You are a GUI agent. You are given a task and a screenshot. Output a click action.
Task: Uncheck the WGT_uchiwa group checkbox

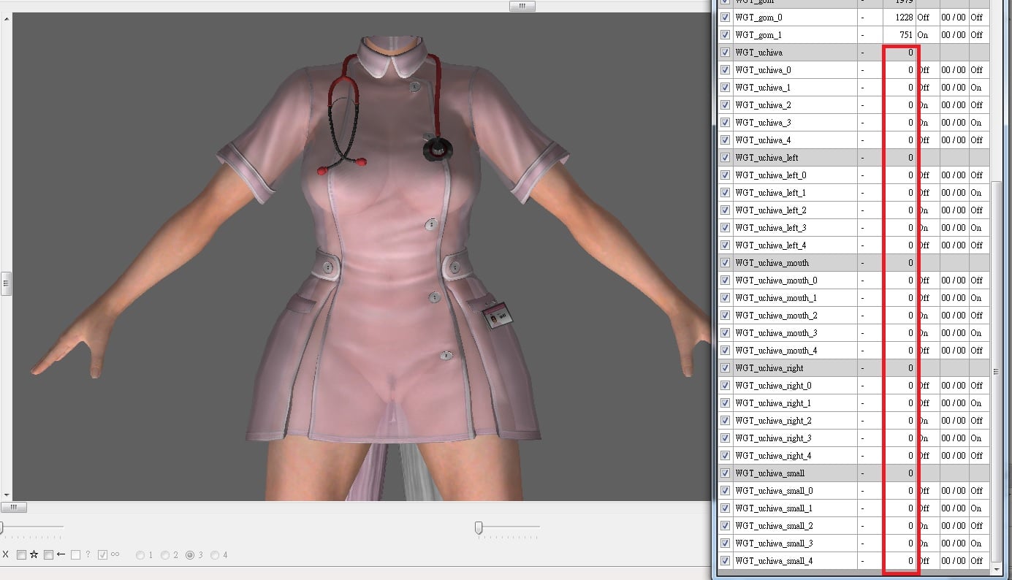pyautogui.click(x=725, y=53)
